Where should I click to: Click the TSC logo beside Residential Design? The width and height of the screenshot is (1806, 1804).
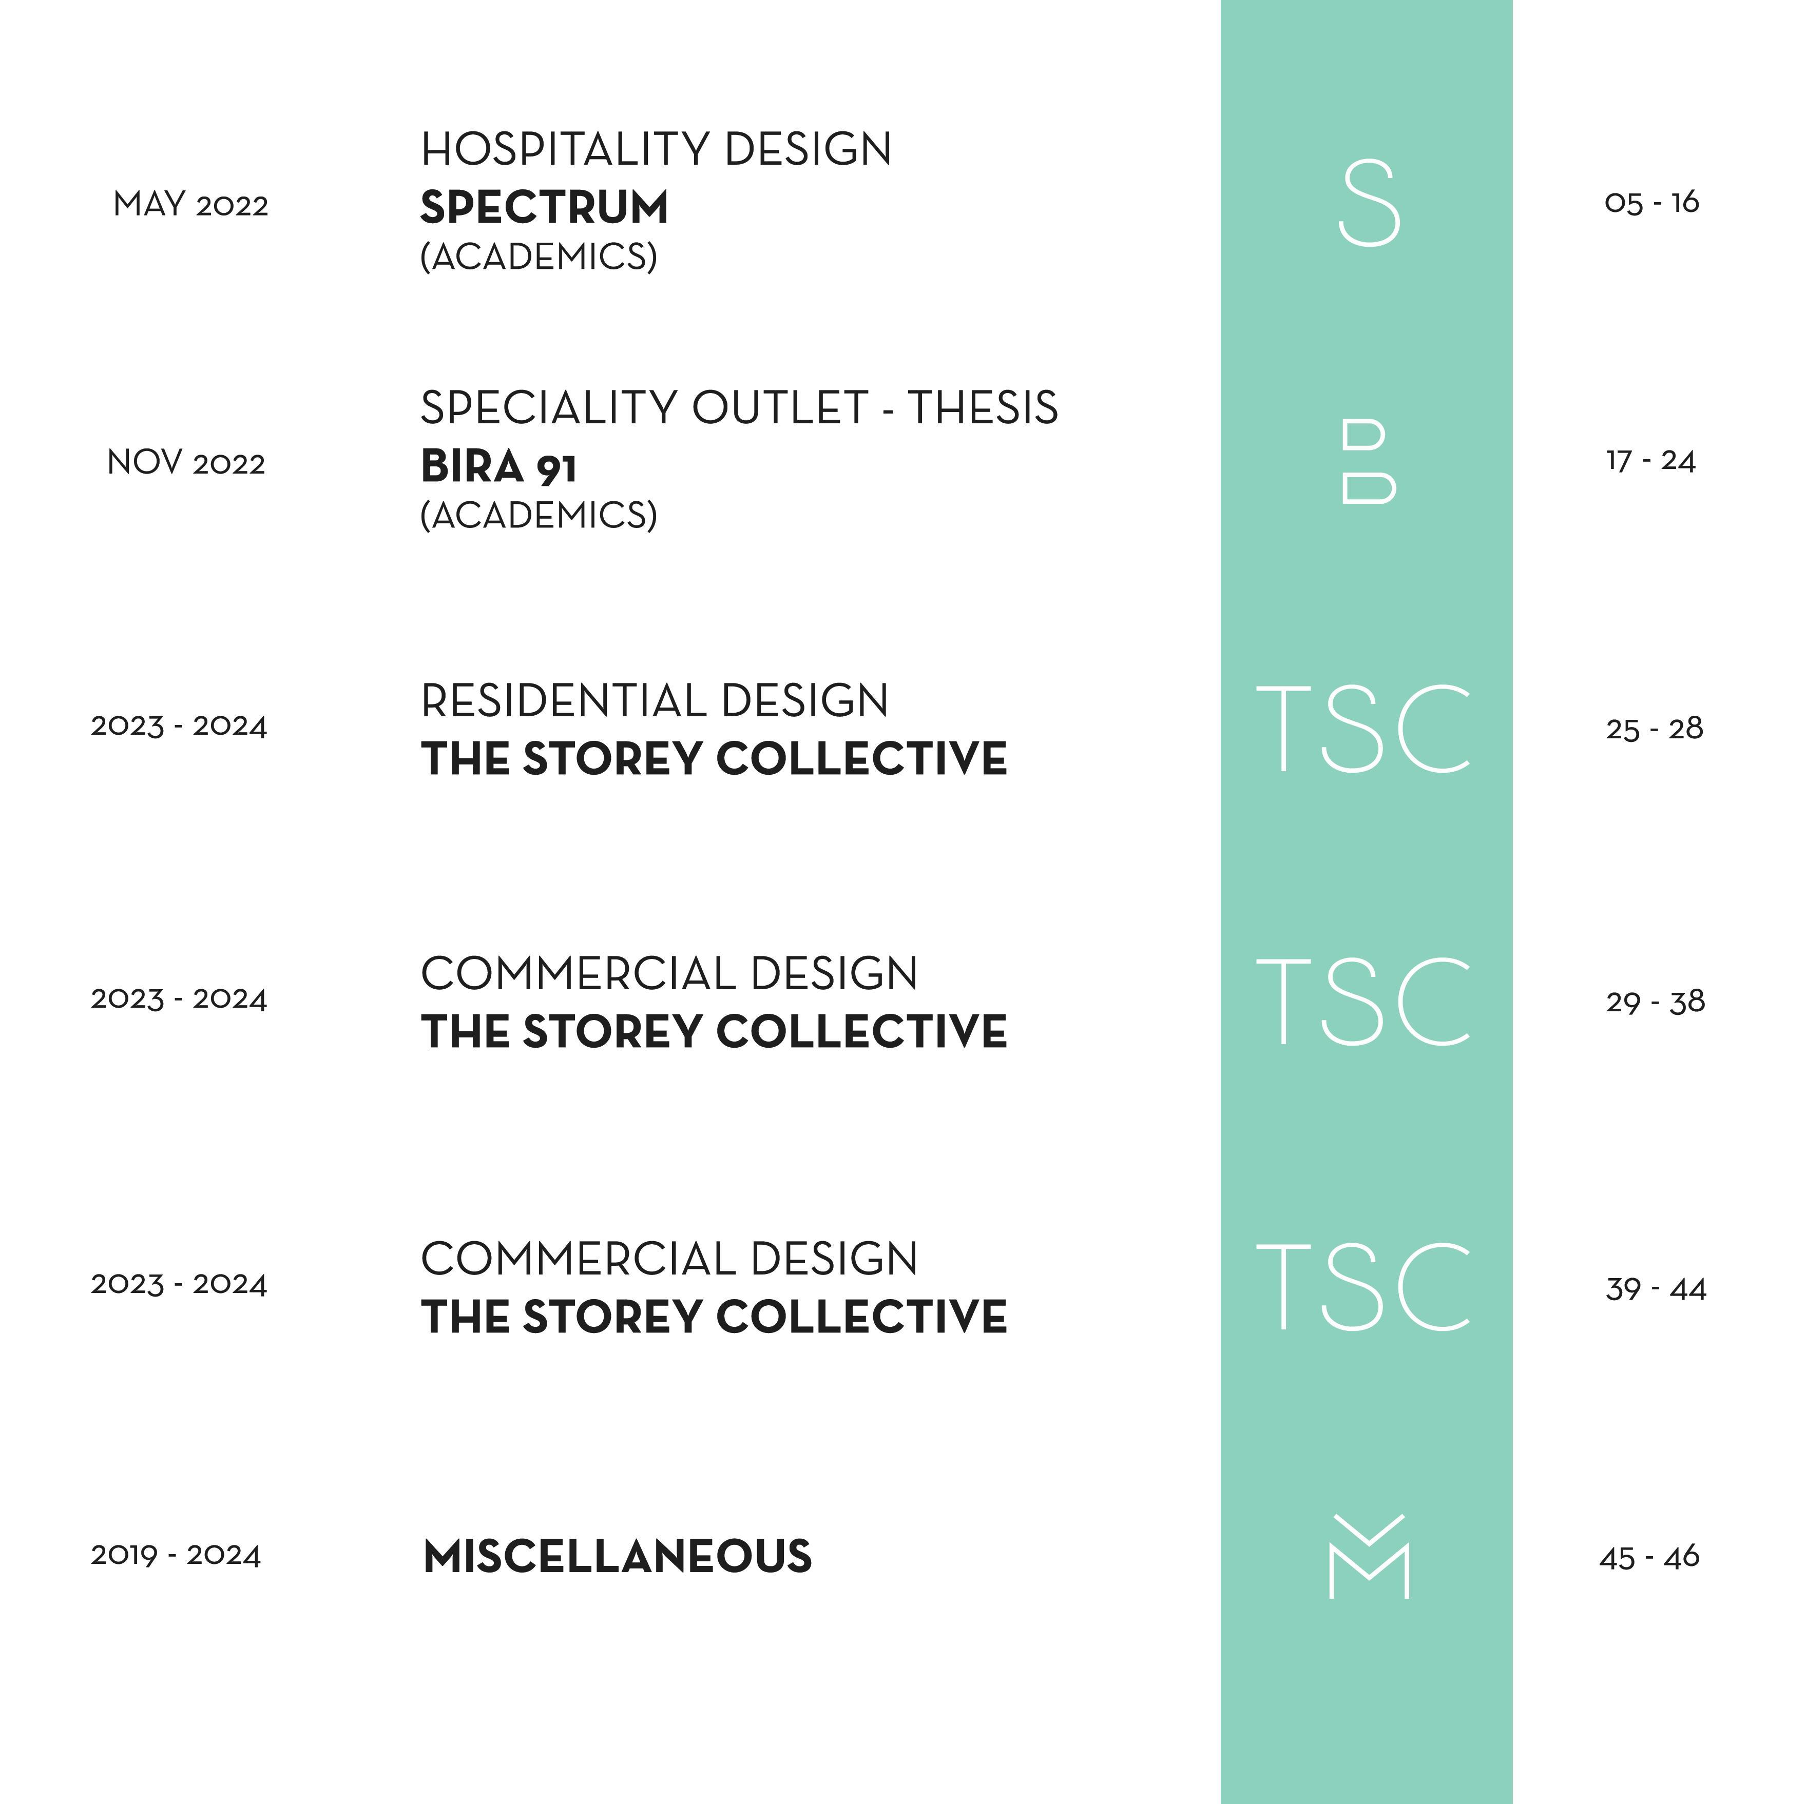(x=1364, y=728)
